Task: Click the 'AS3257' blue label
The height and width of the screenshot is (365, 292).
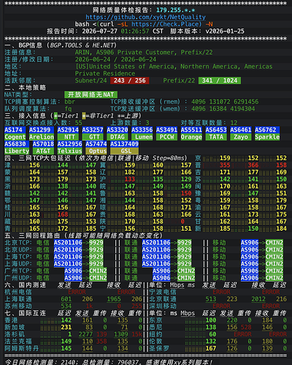Action: click(93, 130)
